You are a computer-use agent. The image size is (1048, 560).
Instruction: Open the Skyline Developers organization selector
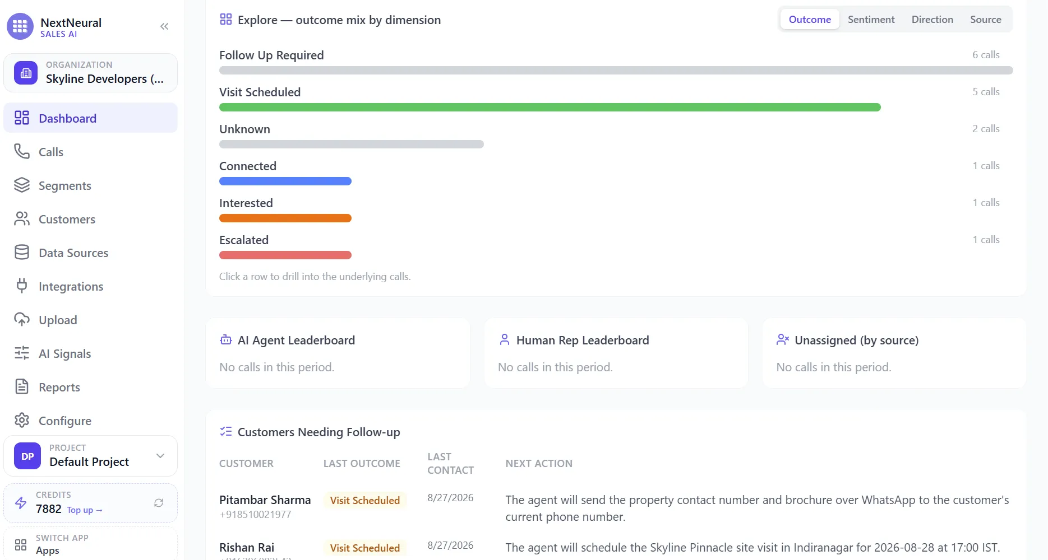click(x=90, y=73)
